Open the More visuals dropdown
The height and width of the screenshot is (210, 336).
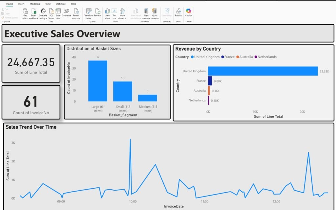click(122, 18)
